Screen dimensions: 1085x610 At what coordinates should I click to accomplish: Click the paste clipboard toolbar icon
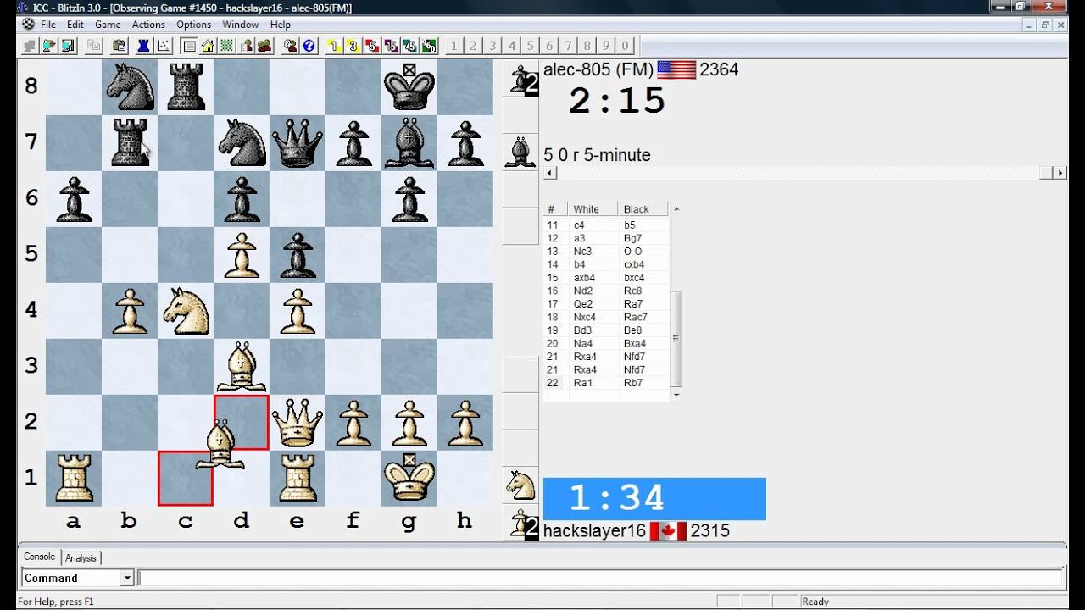click(120, 46)
